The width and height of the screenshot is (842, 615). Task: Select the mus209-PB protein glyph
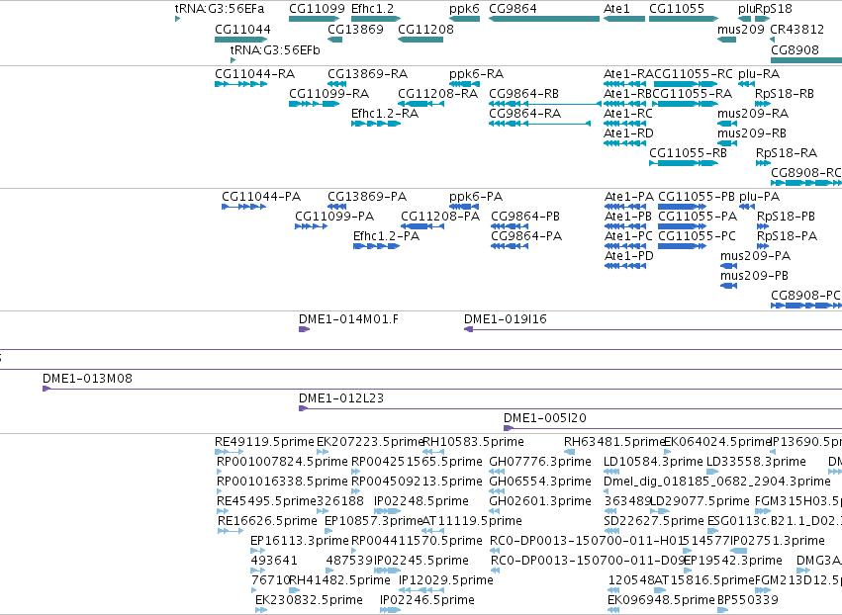[x=728, y=286]
